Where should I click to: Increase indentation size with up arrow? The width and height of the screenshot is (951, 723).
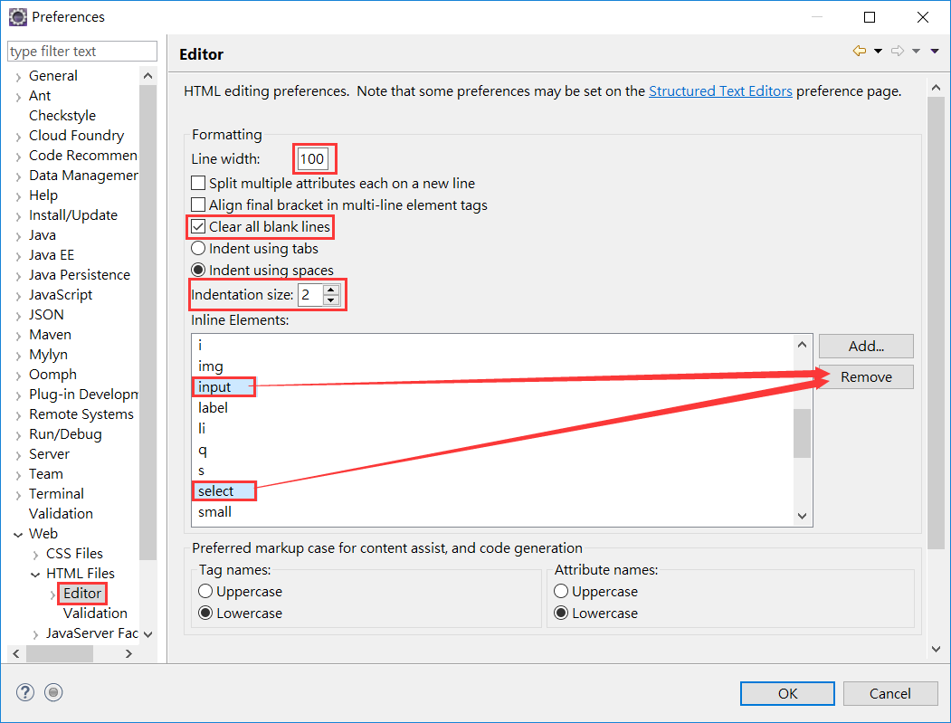[331, 290]
